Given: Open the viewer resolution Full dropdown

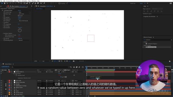Looking at the screenshot, I should pos(46,61).
